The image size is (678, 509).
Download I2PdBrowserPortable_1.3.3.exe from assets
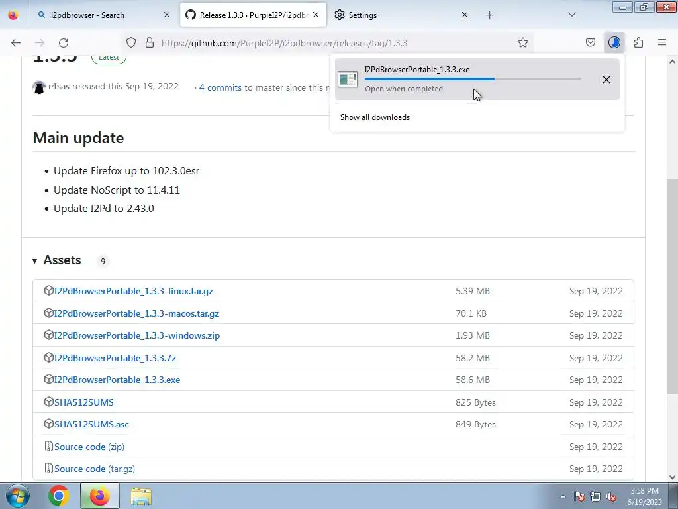click(117, 380)
